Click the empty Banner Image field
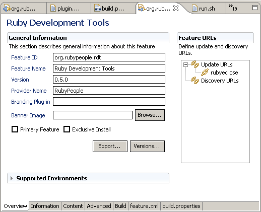 [x=93, y=115]
